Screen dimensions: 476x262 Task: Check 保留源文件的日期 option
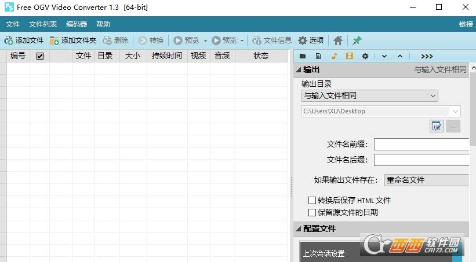point(313,212)
